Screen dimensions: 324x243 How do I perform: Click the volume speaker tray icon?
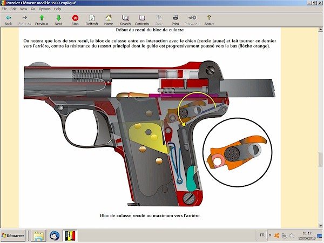tap(292, 235)
